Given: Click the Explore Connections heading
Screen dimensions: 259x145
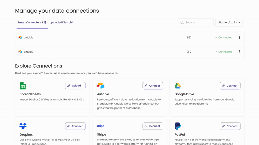Looking at the screenshot, I should coord(38,66).
